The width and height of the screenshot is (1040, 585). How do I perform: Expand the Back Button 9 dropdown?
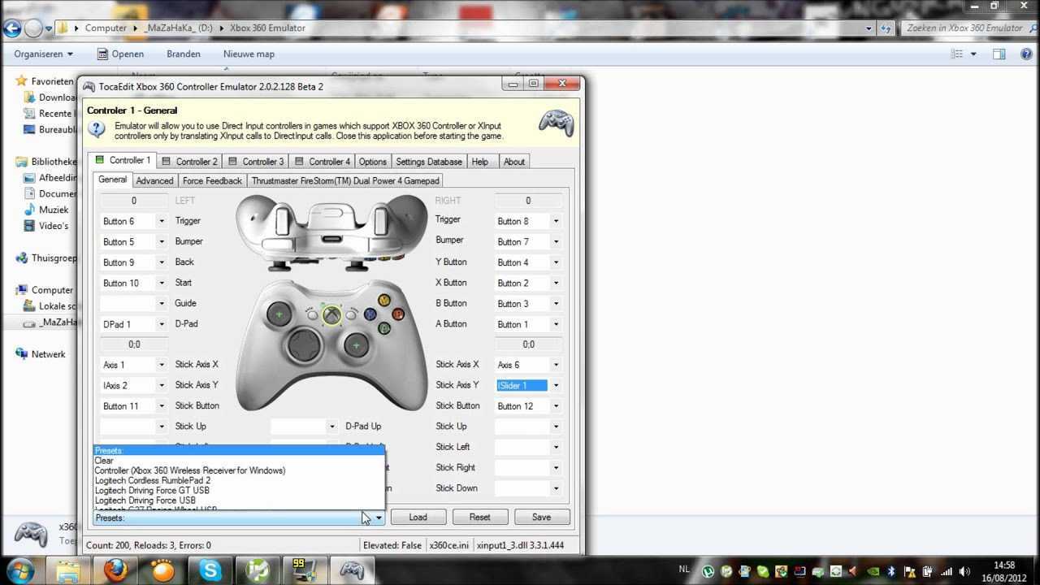(x=161, y=262)
